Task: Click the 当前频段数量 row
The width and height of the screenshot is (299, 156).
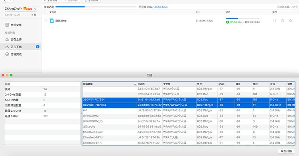Action: (42, 105)
